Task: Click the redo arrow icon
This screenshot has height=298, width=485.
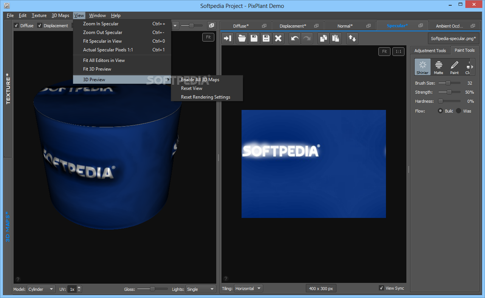Action: [x=307, y=38]
